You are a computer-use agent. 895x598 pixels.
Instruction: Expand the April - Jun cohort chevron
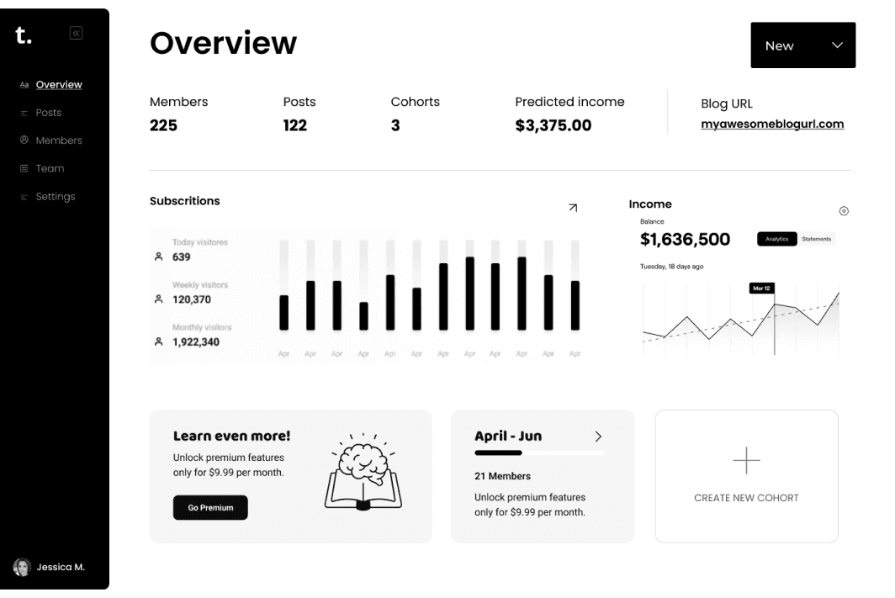tap(598, 437)
